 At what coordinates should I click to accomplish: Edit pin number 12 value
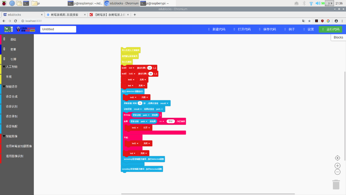click(150, 68)
